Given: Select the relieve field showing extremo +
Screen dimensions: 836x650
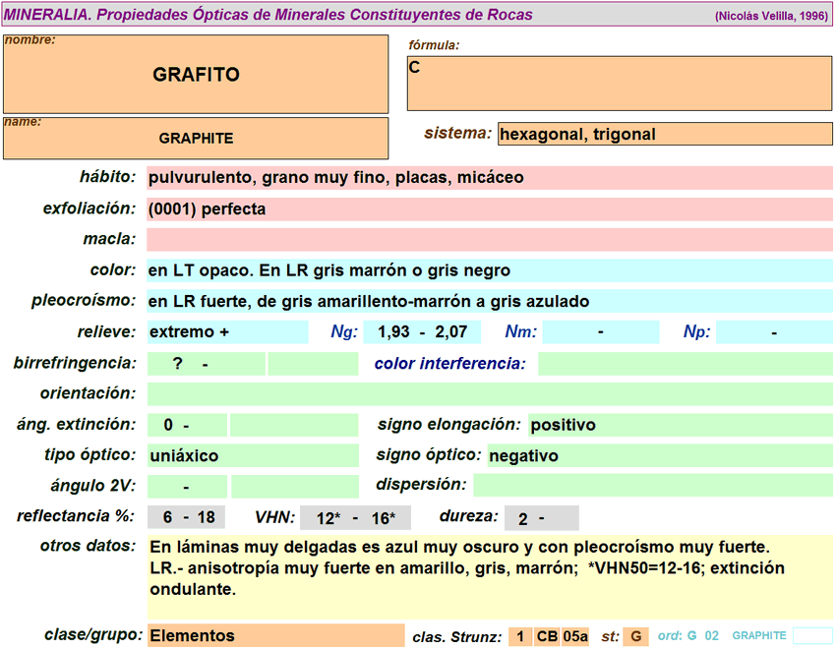Looking at the screenshot, I should 227,332.
